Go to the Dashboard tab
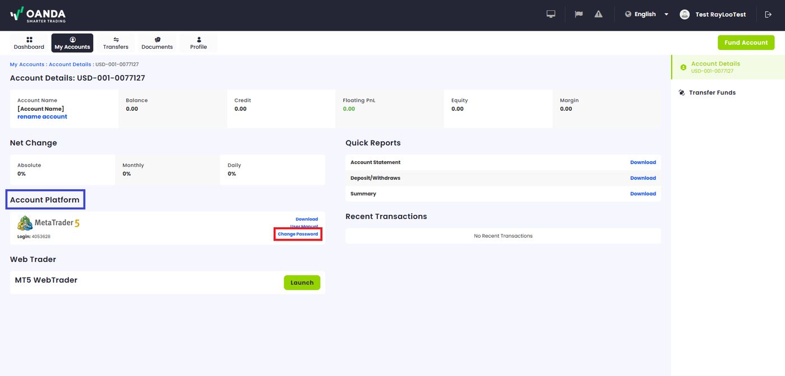This screenshot has height=376, width=785. 29,43
